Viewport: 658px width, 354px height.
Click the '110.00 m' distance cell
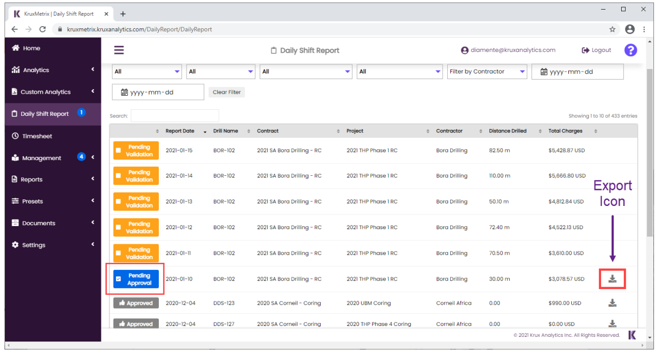(x=500, y=176)
